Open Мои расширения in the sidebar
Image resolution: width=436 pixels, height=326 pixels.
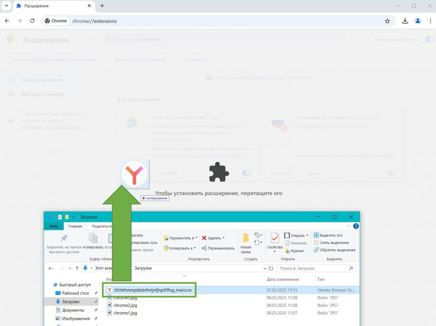click(x=42, y=80)
